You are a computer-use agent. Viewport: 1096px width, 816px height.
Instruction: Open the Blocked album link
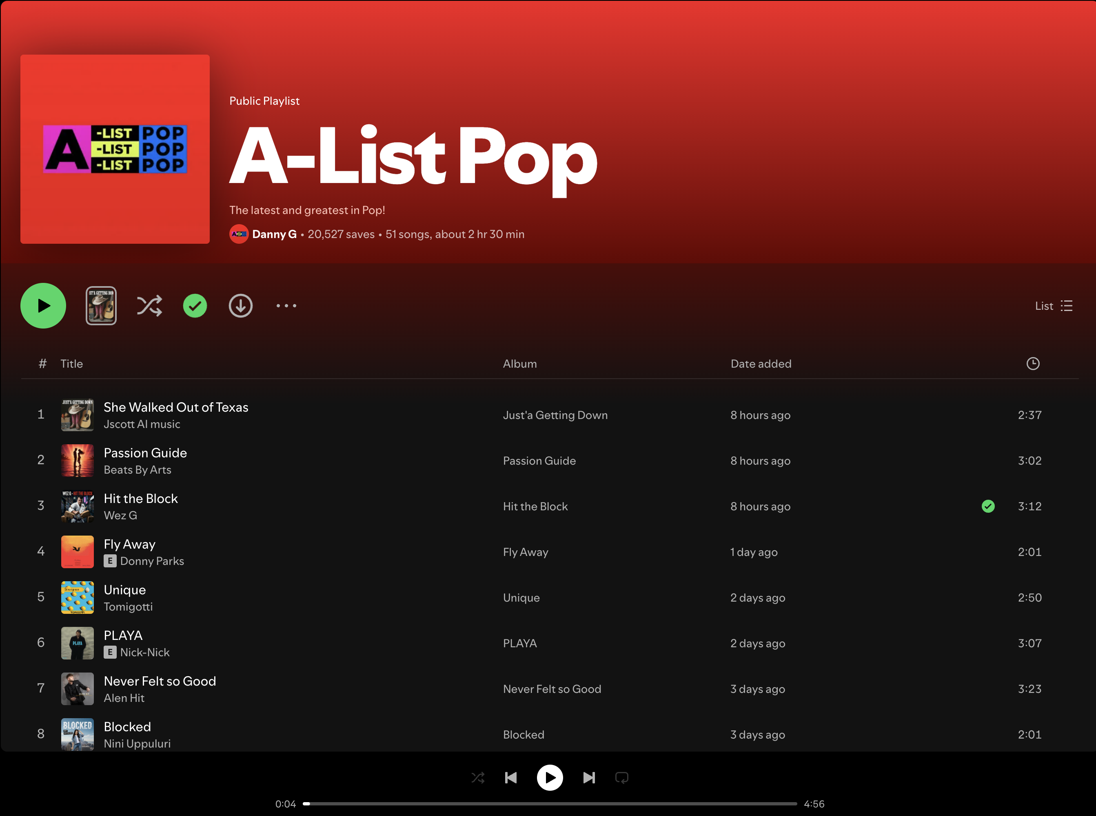click(524, 734)
